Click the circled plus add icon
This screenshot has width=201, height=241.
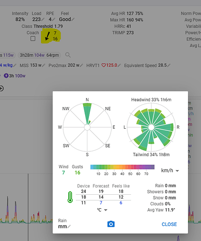click(x=1, y=88)
